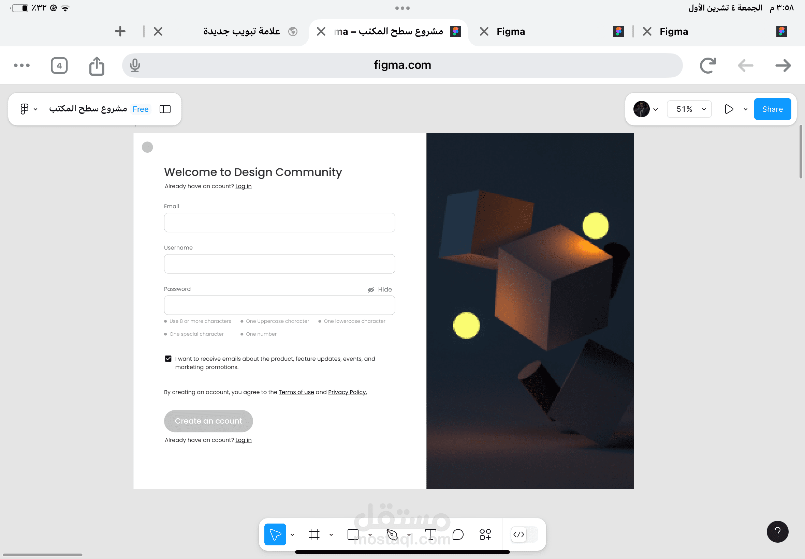This screenshot has height=559, width=805.
Task: Select the Frame tool
Action: (x=314, y=534)
